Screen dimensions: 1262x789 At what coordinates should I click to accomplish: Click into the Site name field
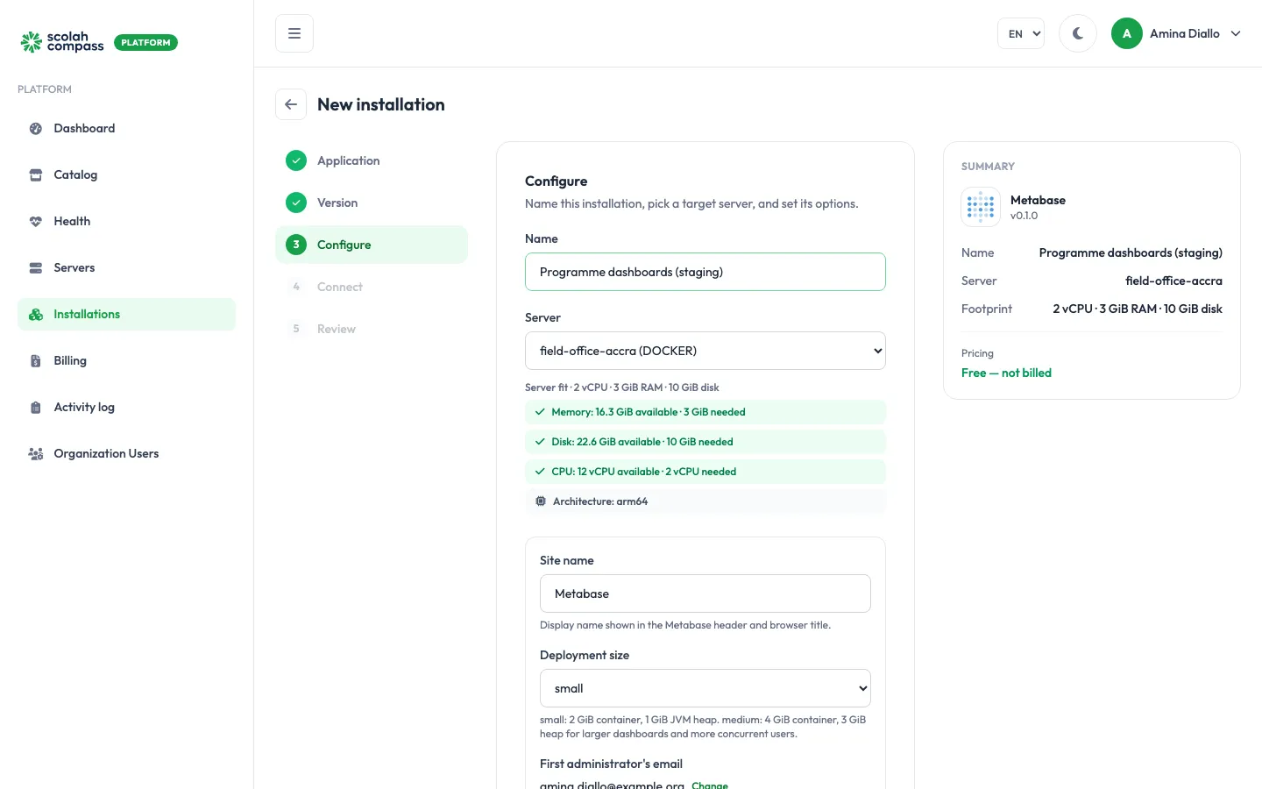point(705,594)
